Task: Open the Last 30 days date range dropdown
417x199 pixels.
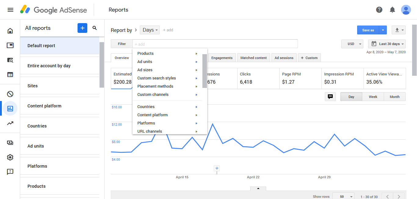Action: tap(387, 44)
